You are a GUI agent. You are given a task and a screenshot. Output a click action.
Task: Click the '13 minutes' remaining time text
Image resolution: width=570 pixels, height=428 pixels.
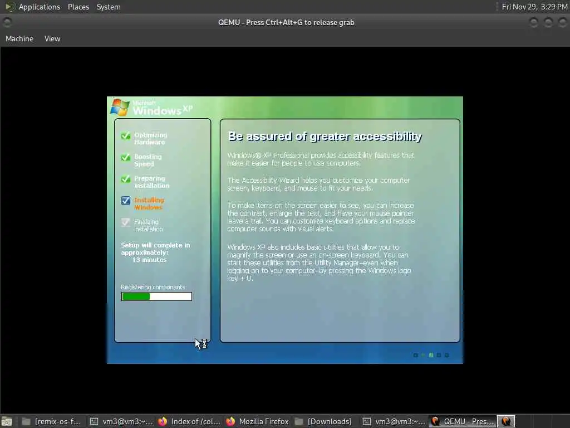149,260
